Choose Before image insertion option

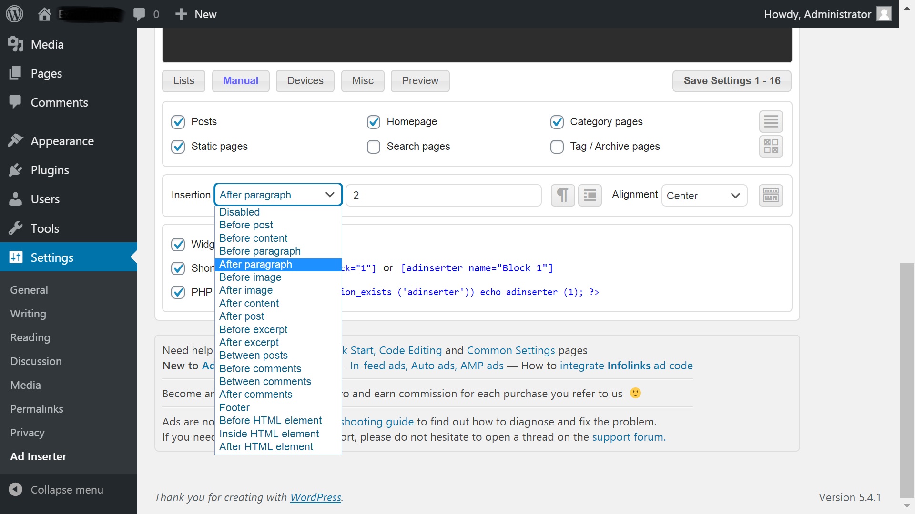[278, 277]
